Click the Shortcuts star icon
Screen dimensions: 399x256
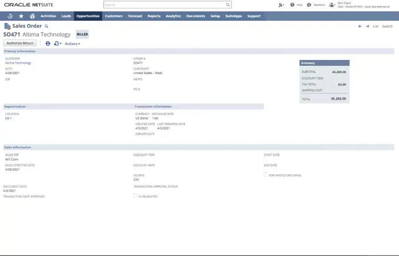(21, 16)
